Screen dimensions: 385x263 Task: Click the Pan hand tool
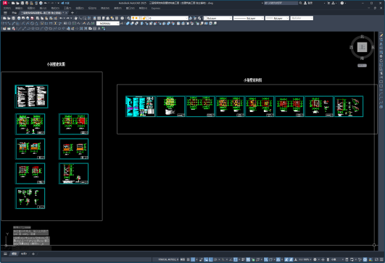tap(76, 18)
